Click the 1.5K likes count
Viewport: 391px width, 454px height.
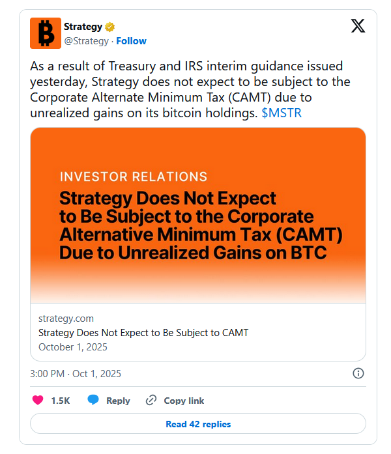(61, 401)
